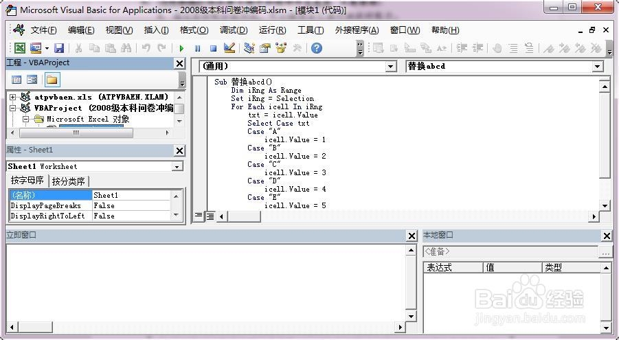Click the 表达式 column header
The height and width of the screenshot is (340, 619).
453,267
